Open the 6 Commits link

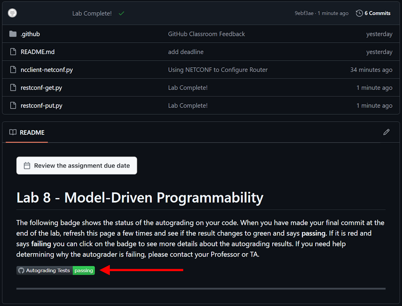coord(377,13)
